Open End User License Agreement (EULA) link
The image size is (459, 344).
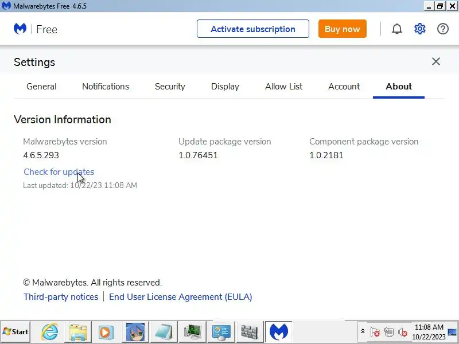pos(180,297)
